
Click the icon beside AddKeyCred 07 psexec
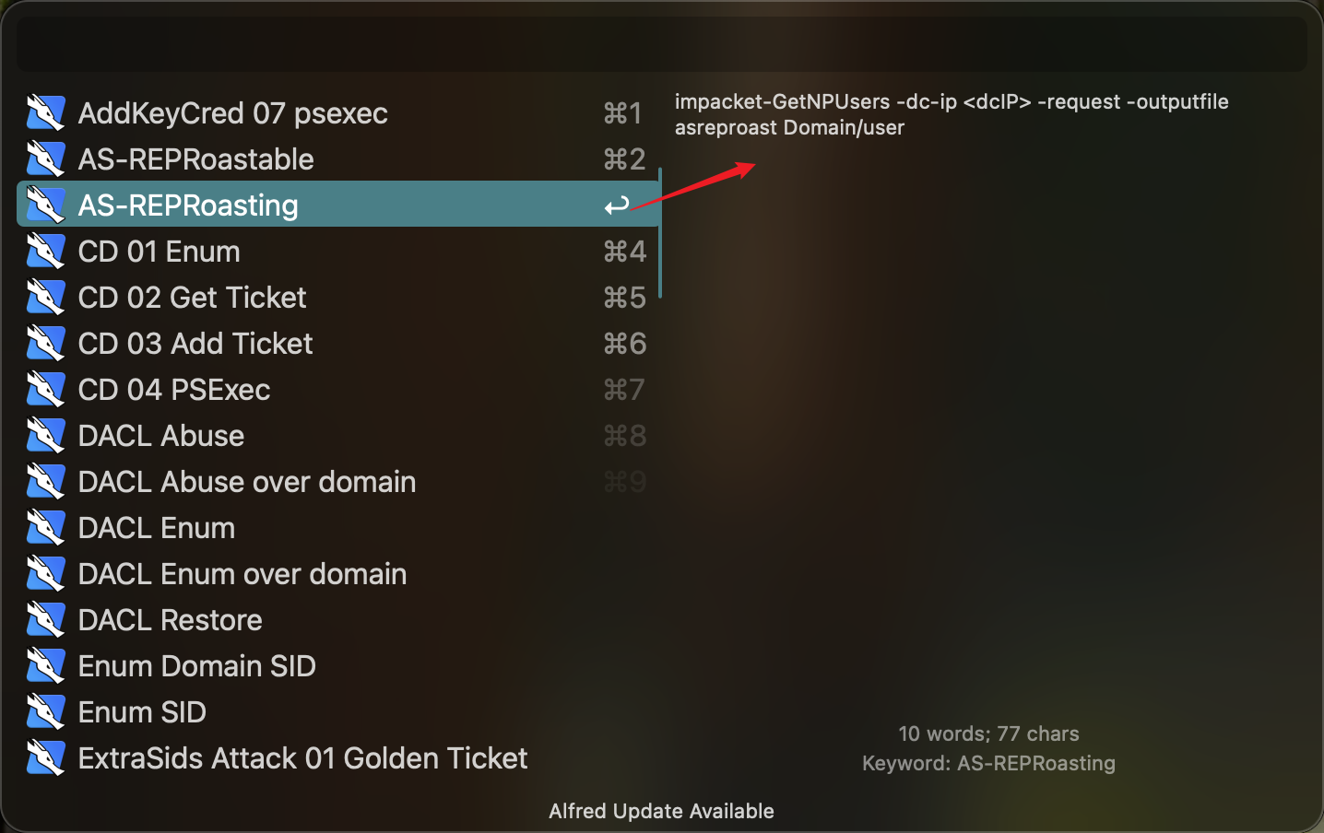(45, 113)
